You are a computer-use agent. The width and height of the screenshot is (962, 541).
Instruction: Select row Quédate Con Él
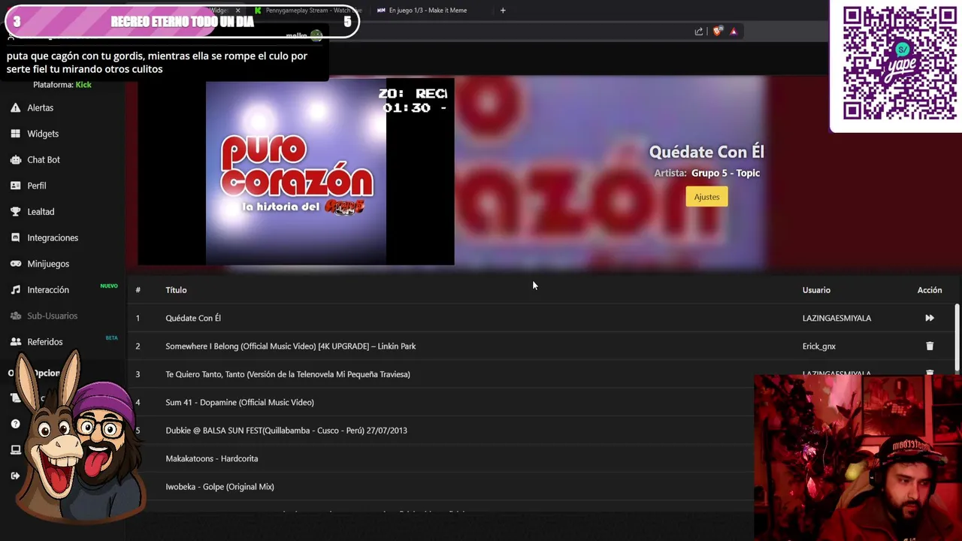click(541, 318)
